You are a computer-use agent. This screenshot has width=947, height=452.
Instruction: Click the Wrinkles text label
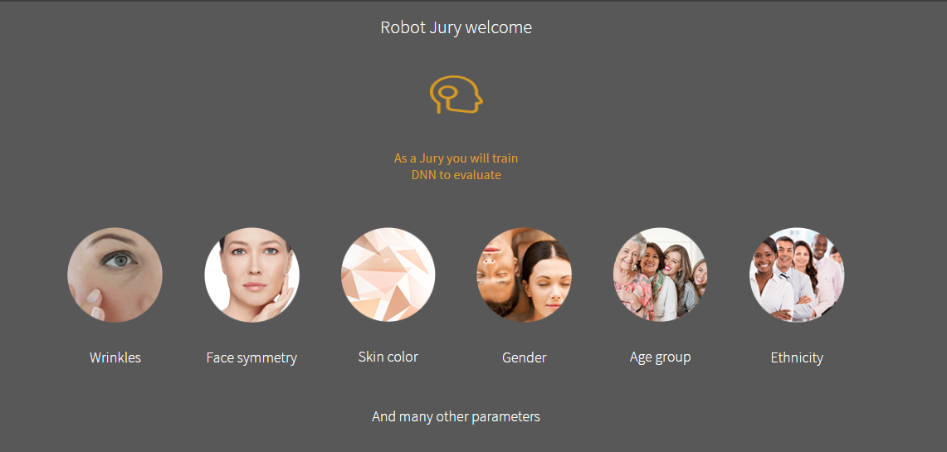(115, 357)
